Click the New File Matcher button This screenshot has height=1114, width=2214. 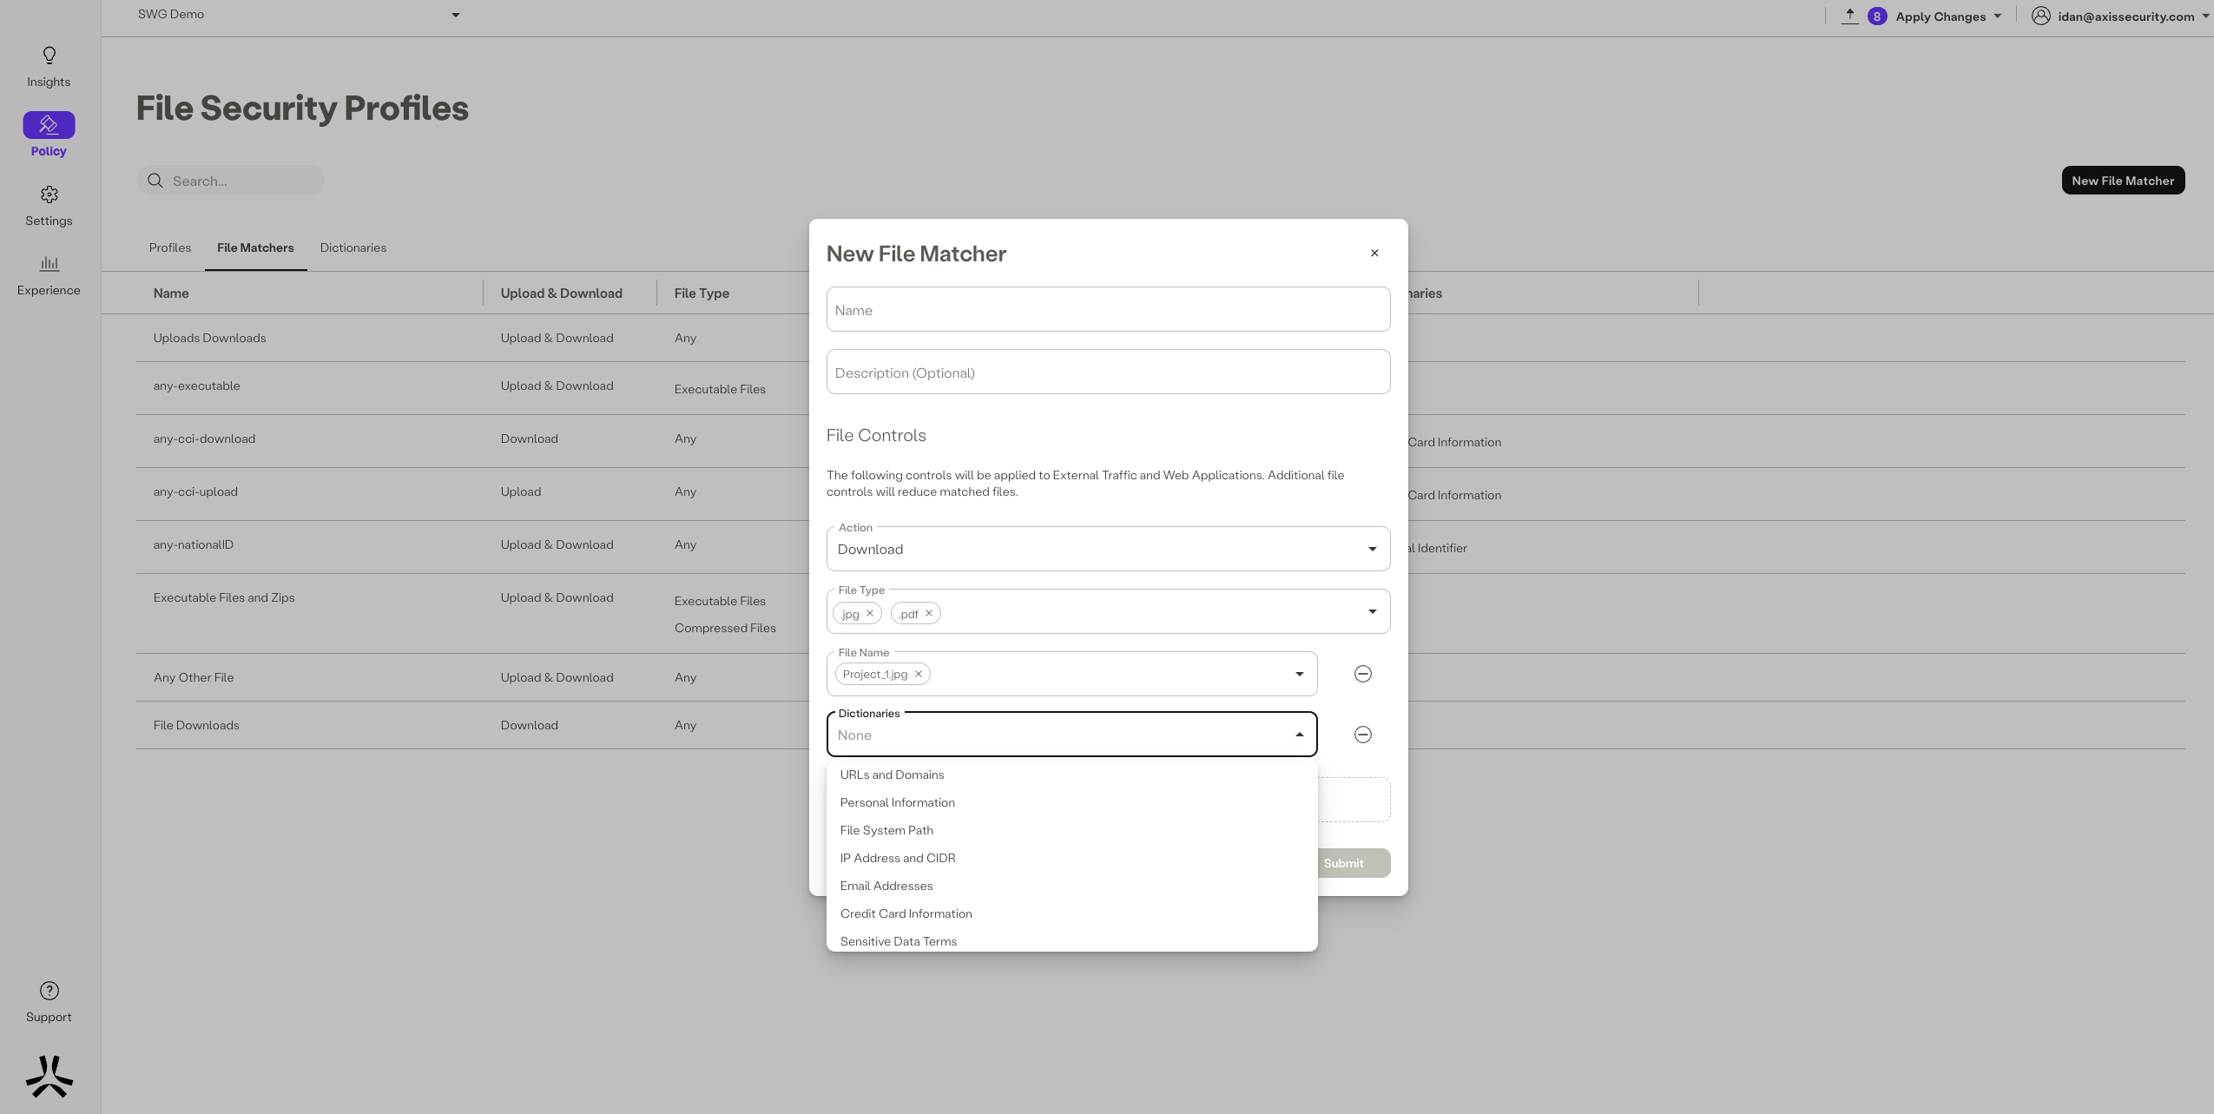pos(2122,181)
